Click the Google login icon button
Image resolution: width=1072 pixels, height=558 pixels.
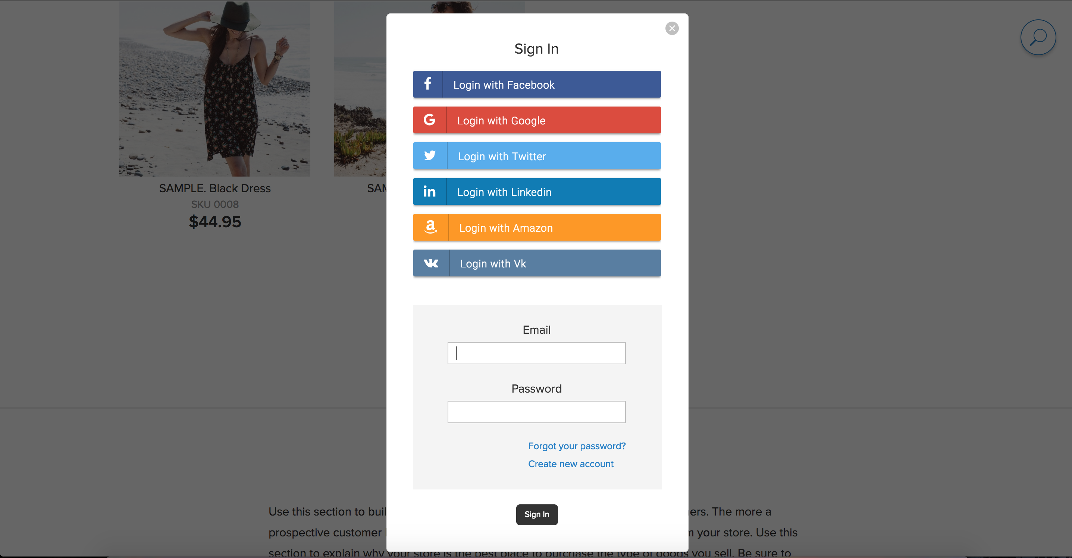pyautogui.click(x=429, y=120)
